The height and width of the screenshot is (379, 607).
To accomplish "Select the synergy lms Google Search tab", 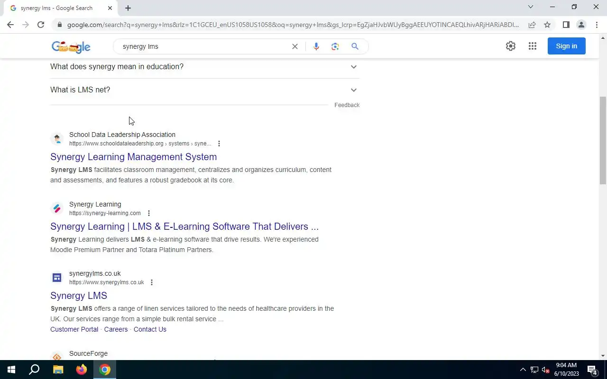I will pyautogui.click(x=61, y=8).
